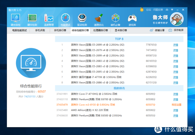Switch to the 处理器排行榜 tab
The image size is (195, 135).
(x=100, y=30)
